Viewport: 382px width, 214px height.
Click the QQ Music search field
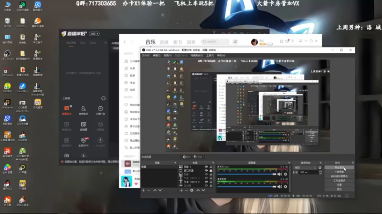(x=216, y=42)
